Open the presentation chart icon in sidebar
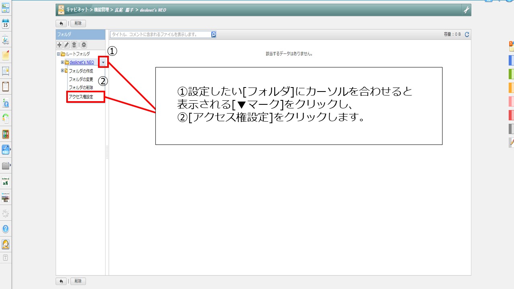Viewport: 514px width, 289px height. 6,40
